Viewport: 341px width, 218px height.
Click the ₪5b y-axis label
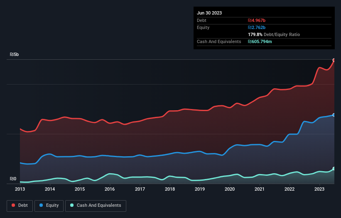click(15, 55)
